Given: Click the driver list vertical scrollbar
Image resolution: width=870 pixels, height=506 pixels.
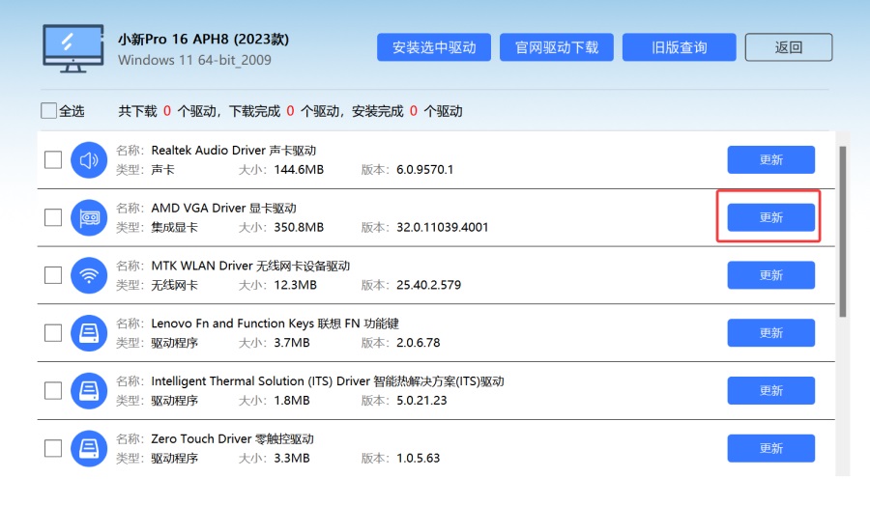Looking at the screenshot, I should click(843, 232).
